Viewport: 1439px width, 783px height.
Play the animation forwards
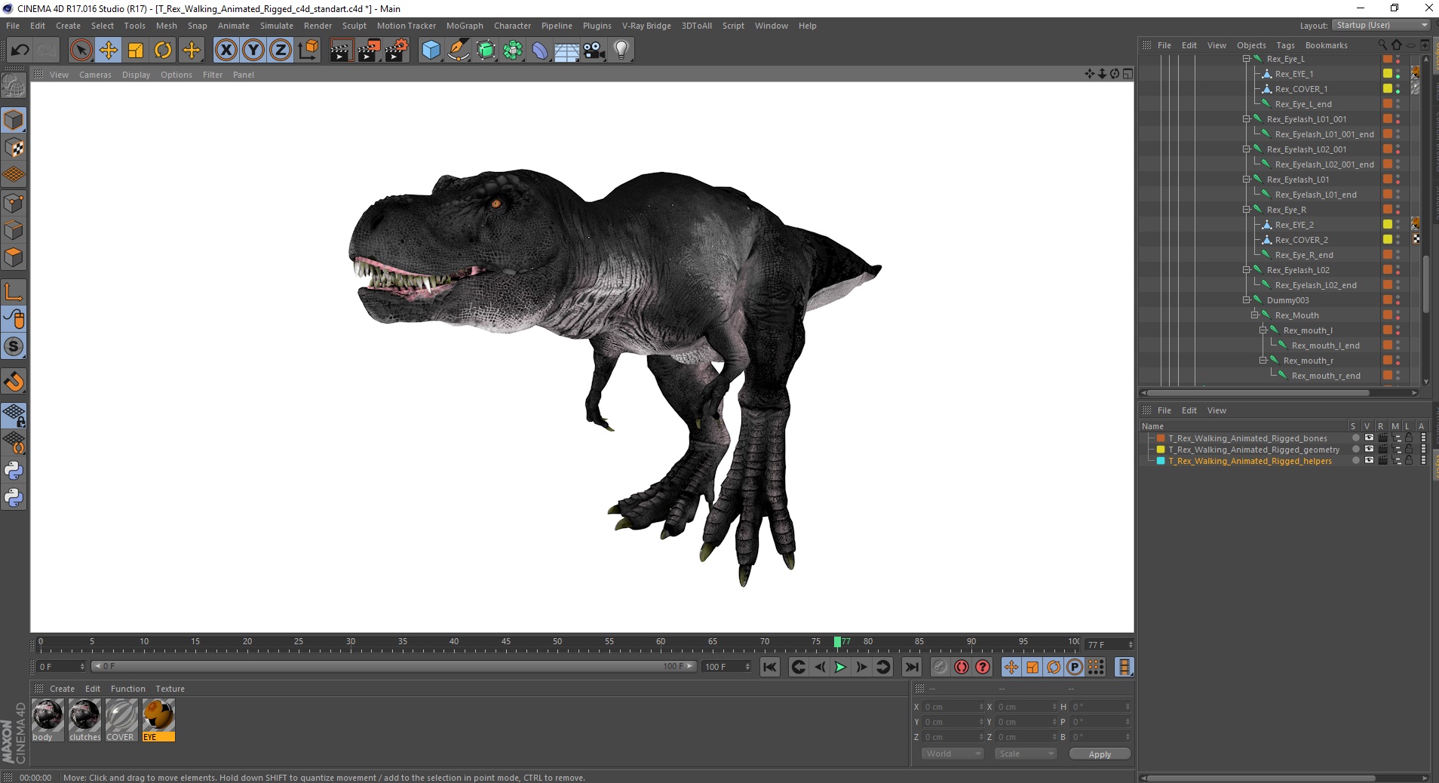click(x=840, y=667)
